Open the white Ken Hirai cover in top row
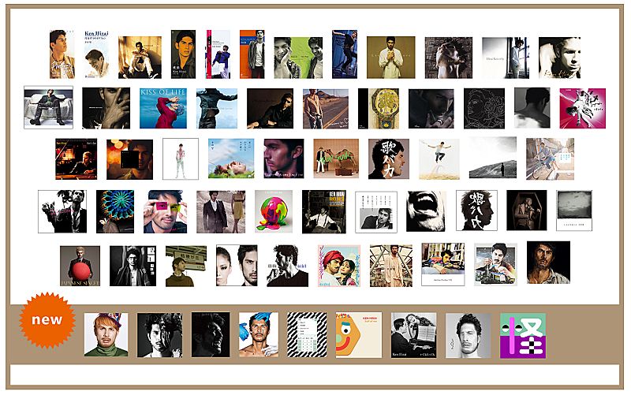 (x=96, y=54)
